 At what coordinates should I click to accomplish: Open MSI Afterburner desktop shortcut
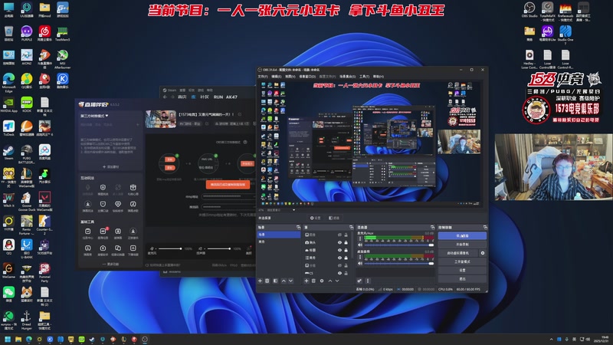tap(62, 59)
